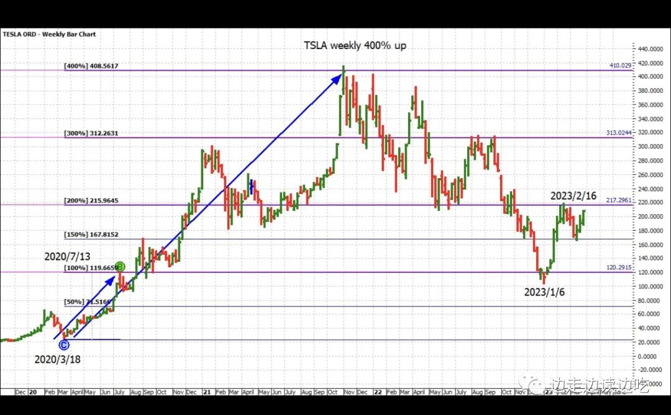Viewport: 671px width, 415px height.
Task: Click the 260.0000 value on the price axis
Action: 650,175
